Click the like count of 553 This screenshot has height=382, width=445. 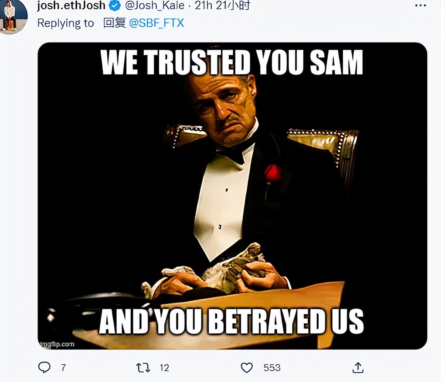click(272, 367)
